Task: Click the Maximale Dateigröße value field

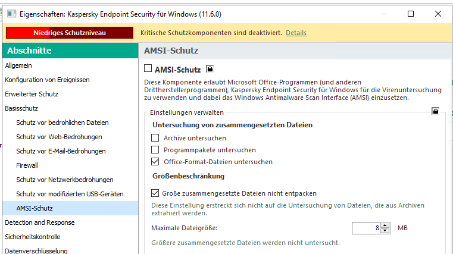Action: [x=366, y=228]
